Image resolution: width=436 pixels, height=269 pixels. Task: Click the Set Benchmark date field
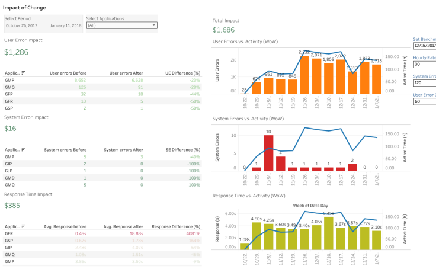(425, 45)
